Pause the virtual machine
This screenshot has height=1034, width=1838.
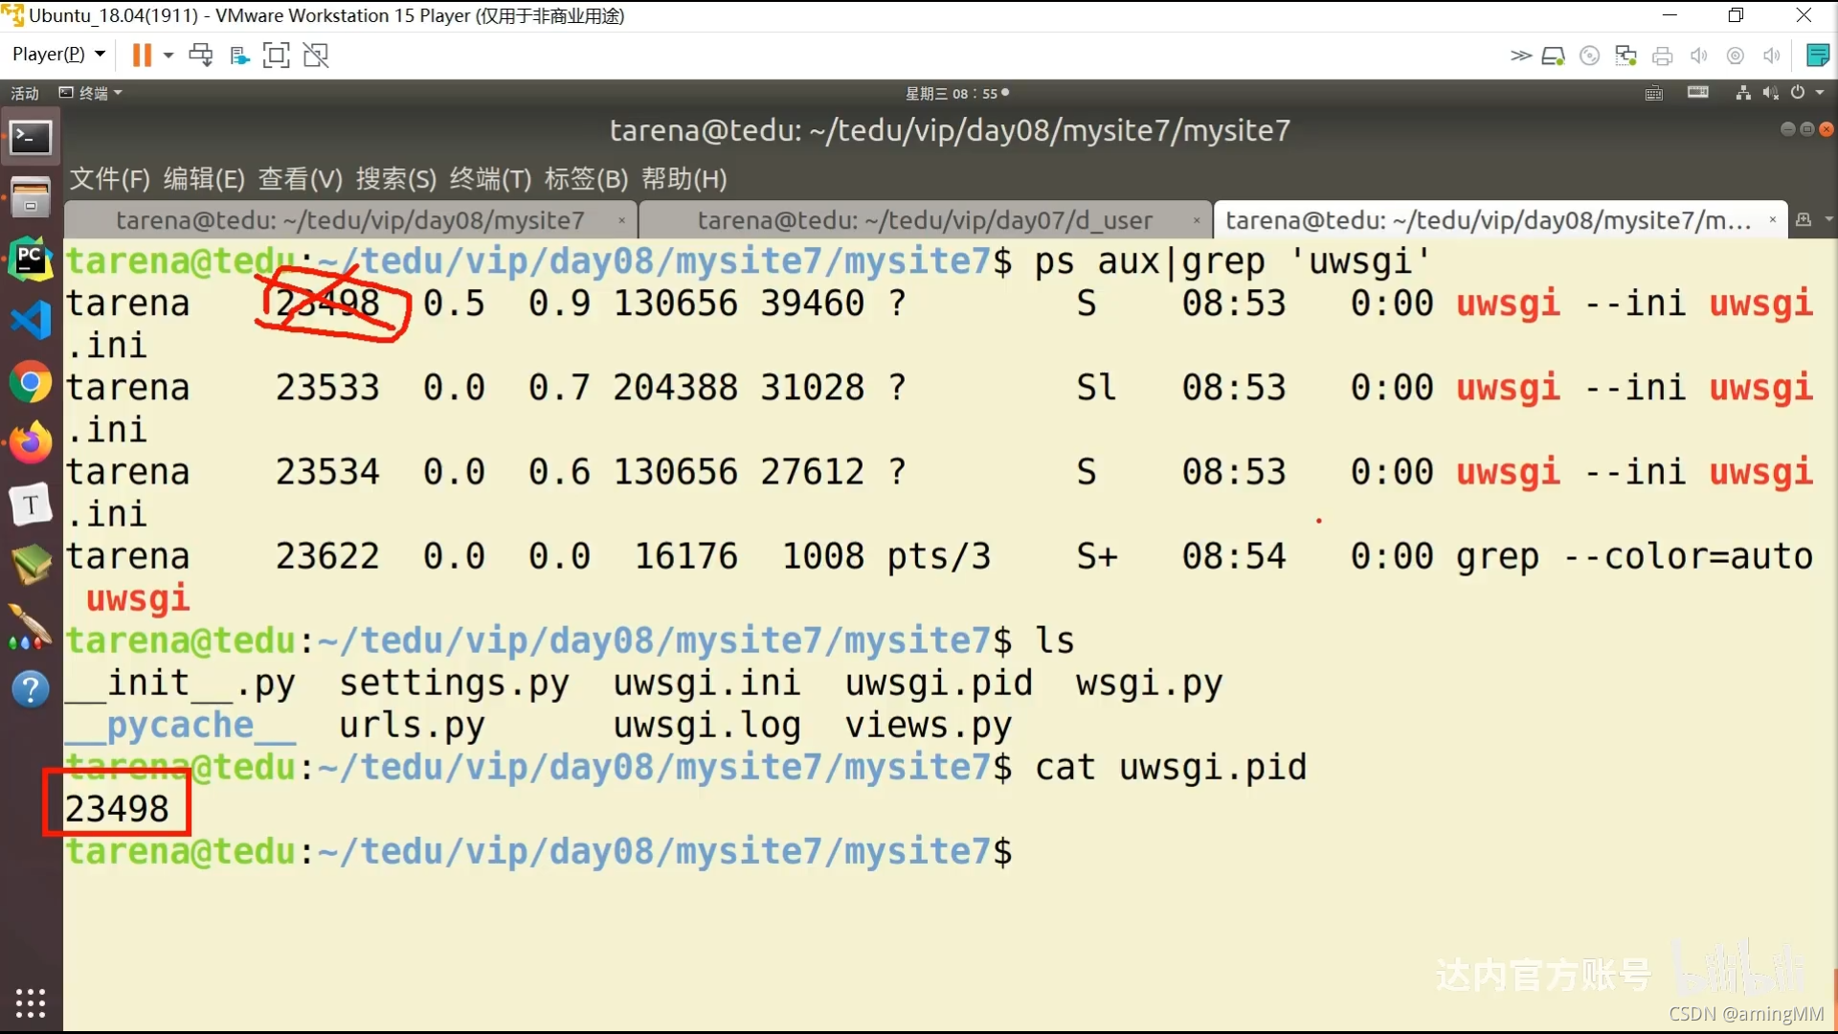point(142,56)
